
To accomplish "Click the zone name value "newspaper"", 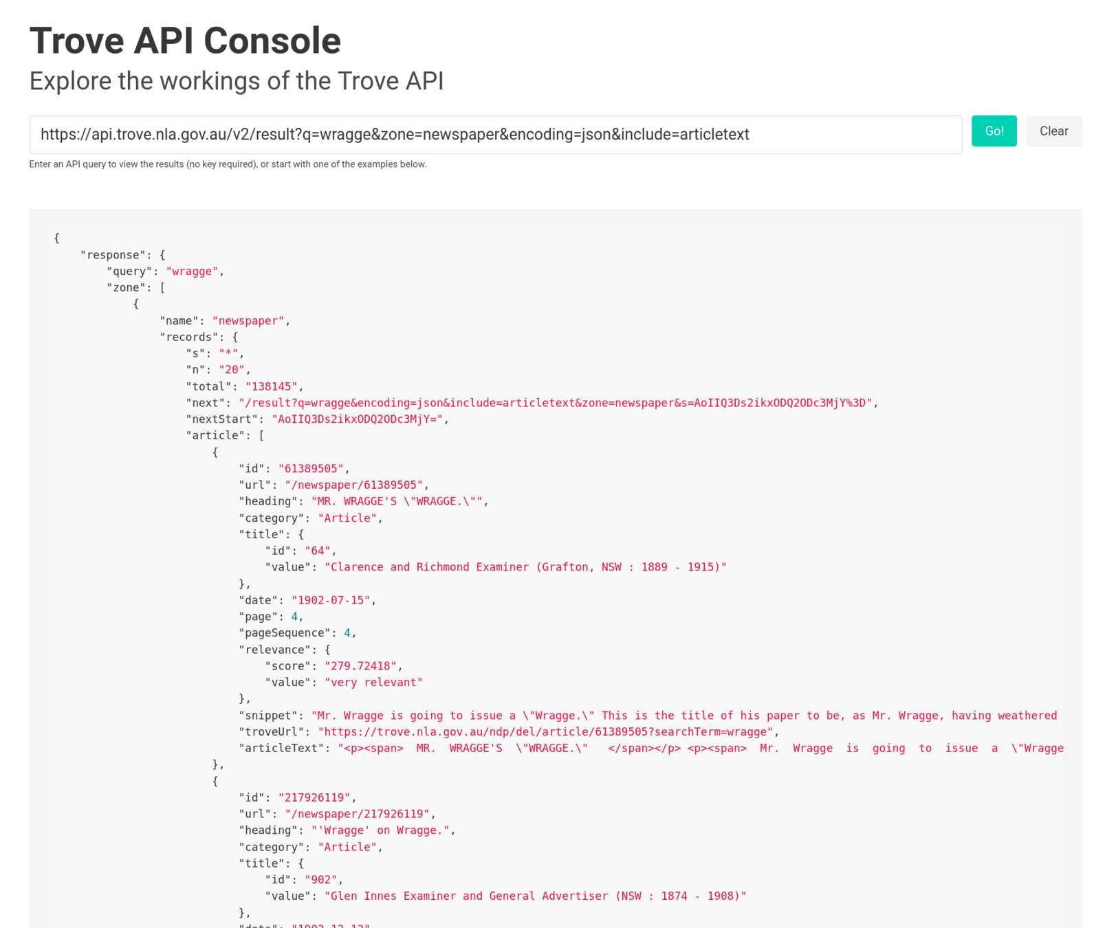I will [x=248, y=321].
